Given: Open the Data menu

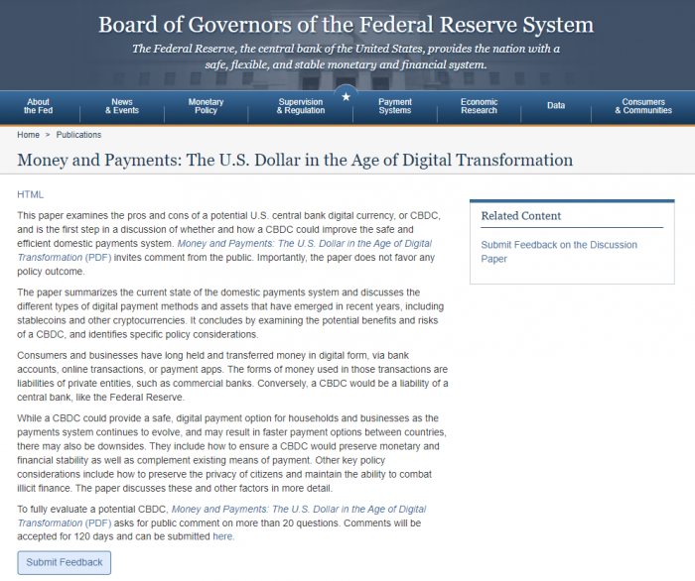Looking at the screenshot, I should [556, 105].
